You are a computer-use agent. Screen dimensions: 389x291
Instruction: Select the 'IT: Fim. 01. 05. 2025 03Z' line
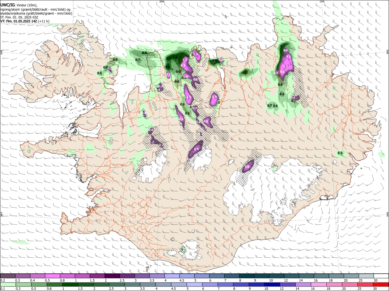coord(19,17)
